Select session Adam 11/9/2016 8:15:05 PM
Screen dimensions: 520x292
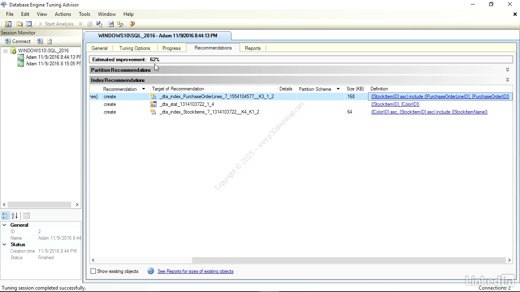tap(53, 64)
